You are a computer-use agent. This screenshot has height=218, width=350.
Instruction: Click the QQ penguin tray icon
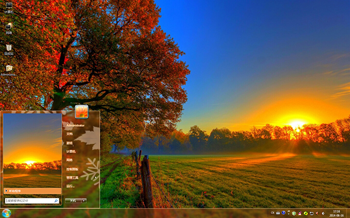(x=300, y=213)
